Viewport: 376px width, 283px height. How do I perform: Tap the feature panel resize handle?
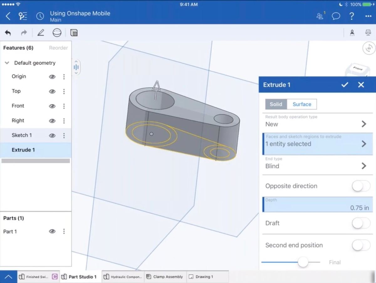pyautogui.click(x=76, y=67)
